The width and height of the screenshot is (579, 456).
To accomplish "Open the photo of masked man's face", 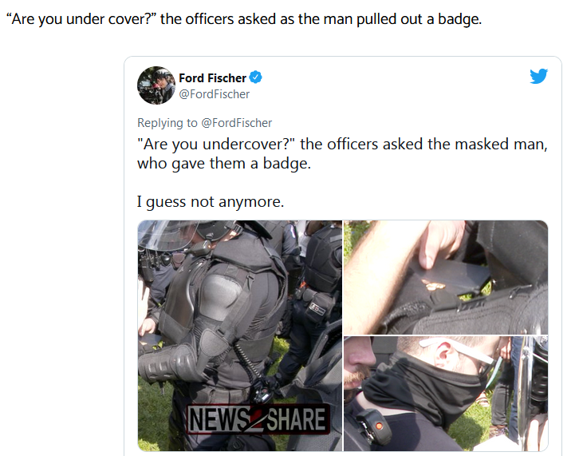I will point(446,394).
